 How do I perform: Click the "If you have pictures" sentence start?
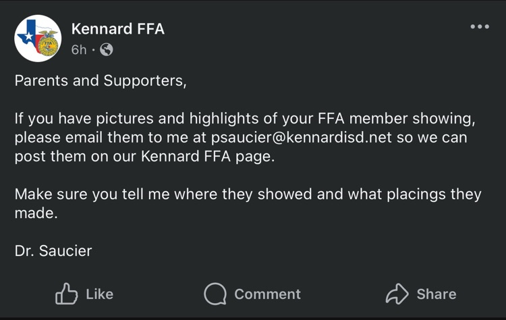tap(76, 119)
